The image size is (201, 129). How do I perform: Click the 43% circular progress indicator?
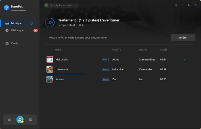(x=50, y=23)
